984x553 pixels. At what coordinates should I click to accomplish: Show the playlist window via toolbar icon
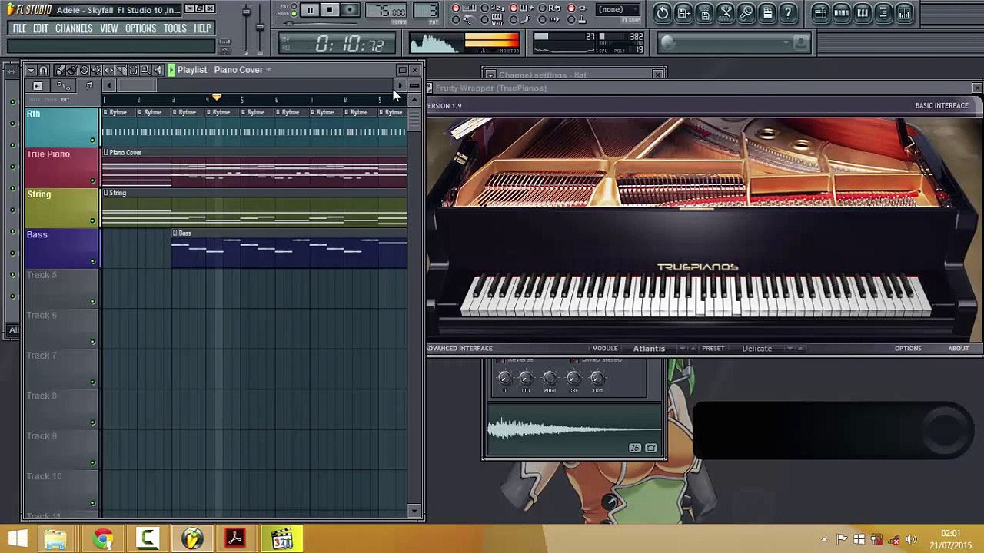coord(821,13)
